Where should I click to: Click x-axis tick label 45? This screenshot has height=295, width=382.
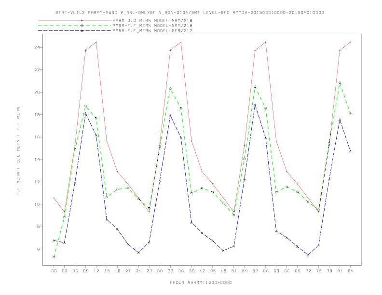pyautogui.click(x=213, y=271)
